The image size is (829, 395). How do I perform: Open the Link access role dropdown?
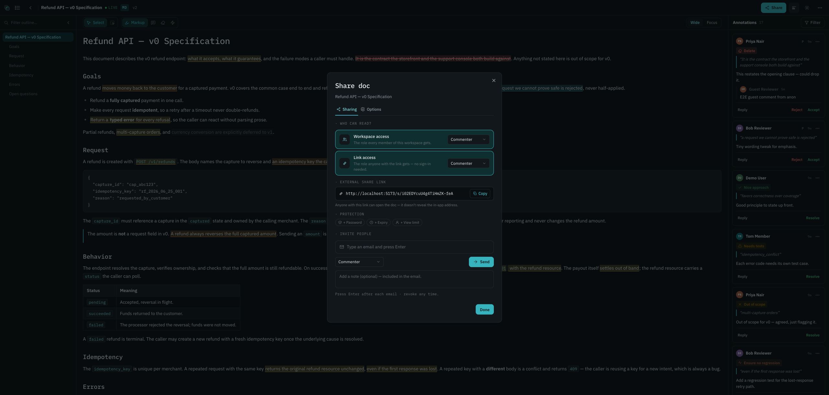click(468, 164)
